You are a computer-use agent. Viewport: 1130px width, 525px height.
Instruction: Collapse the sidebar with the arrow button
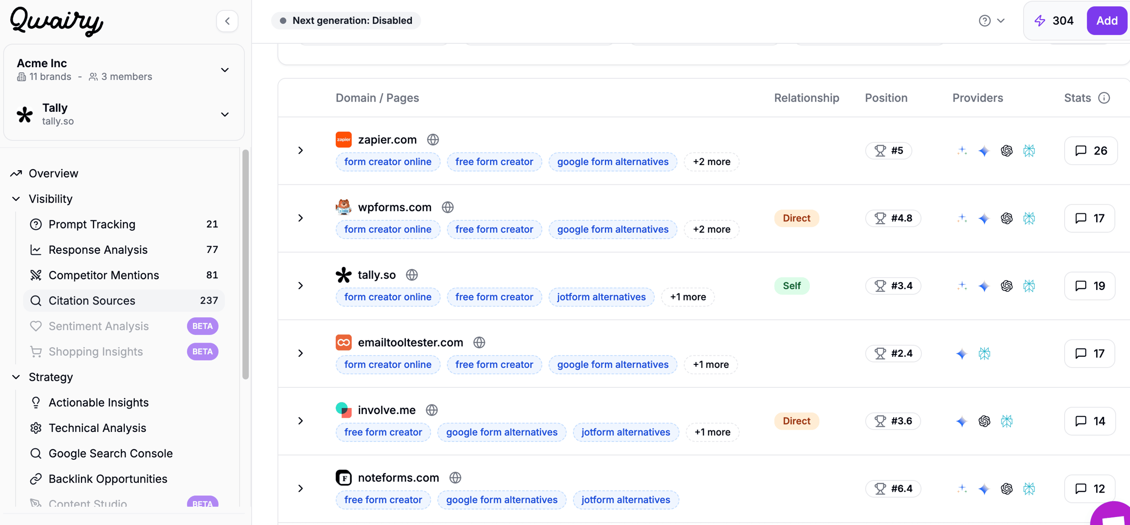coord(227,21)
